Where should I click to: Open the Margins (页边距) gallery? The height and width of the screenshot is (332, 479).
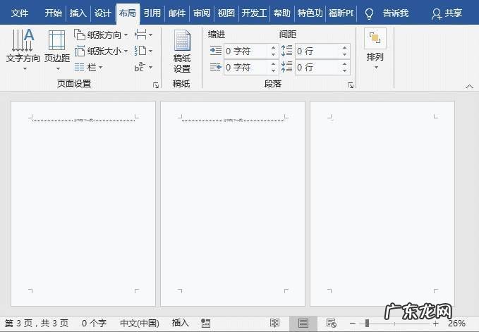57,50
